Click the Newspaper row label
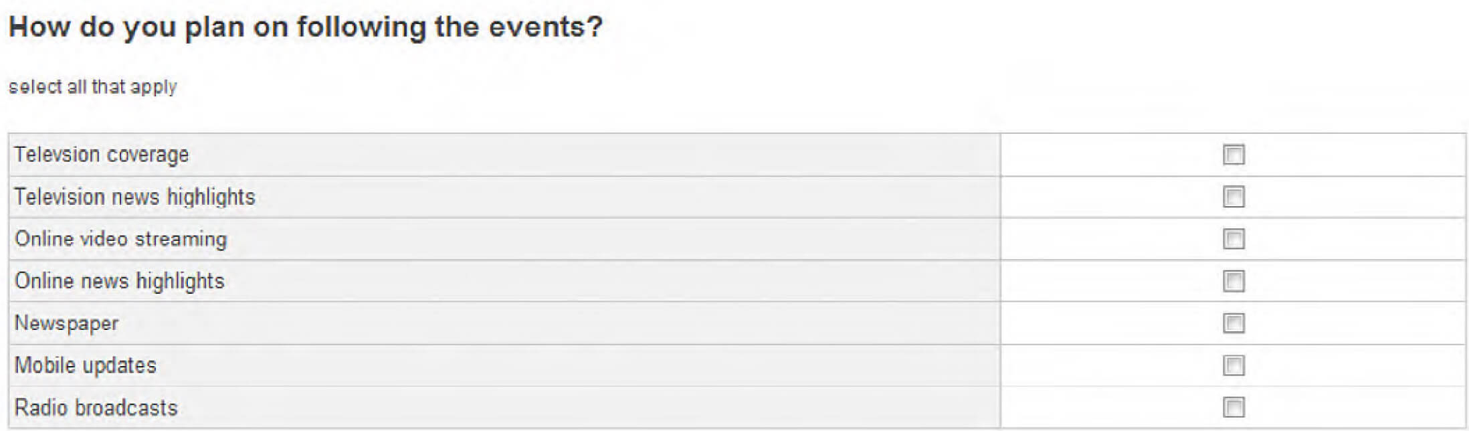 pyautogui.click(x=66, y=323)
